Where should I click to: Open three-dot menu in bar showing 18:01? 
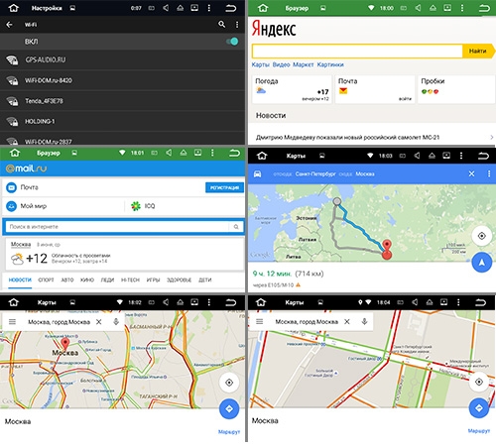pos(212,153)
